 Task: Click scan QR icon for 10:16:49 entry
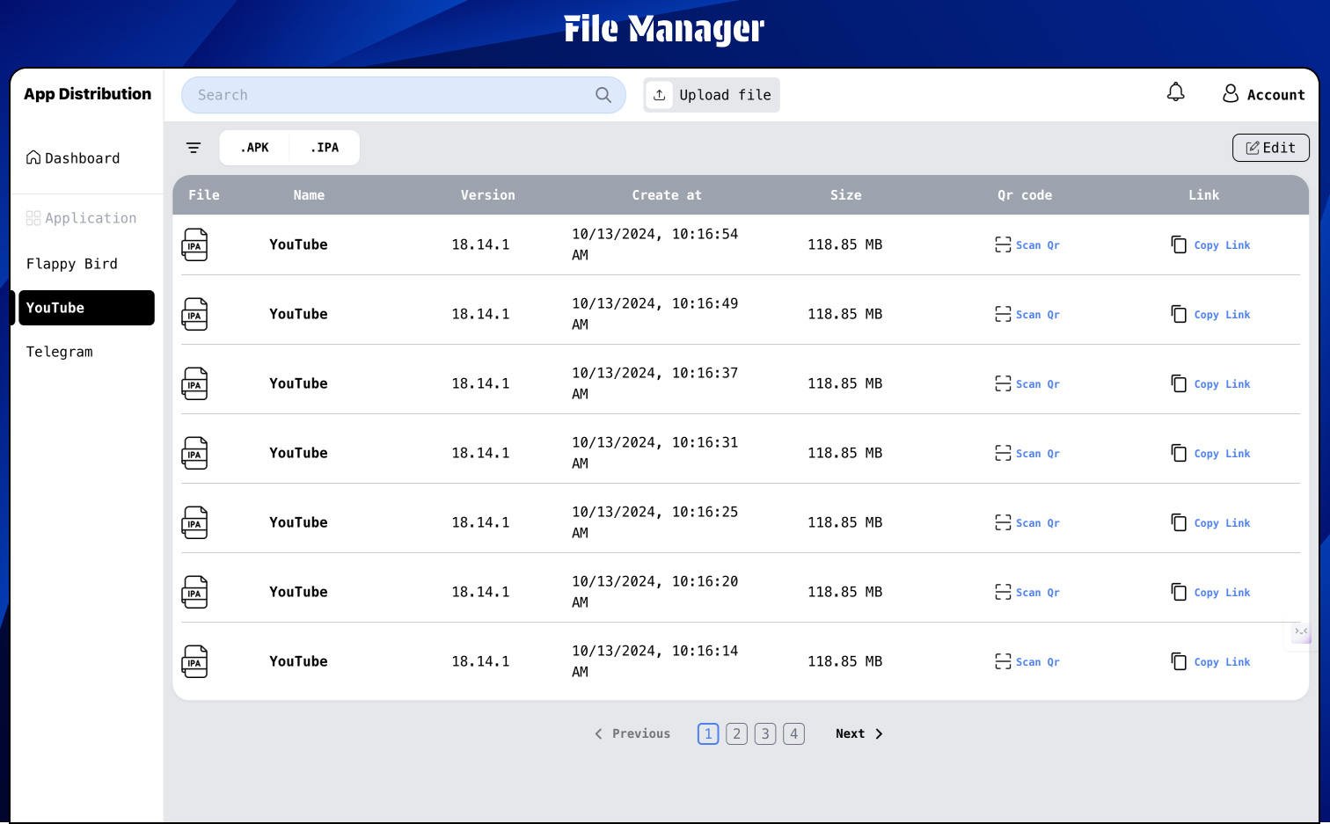[x=1003, y=314]
